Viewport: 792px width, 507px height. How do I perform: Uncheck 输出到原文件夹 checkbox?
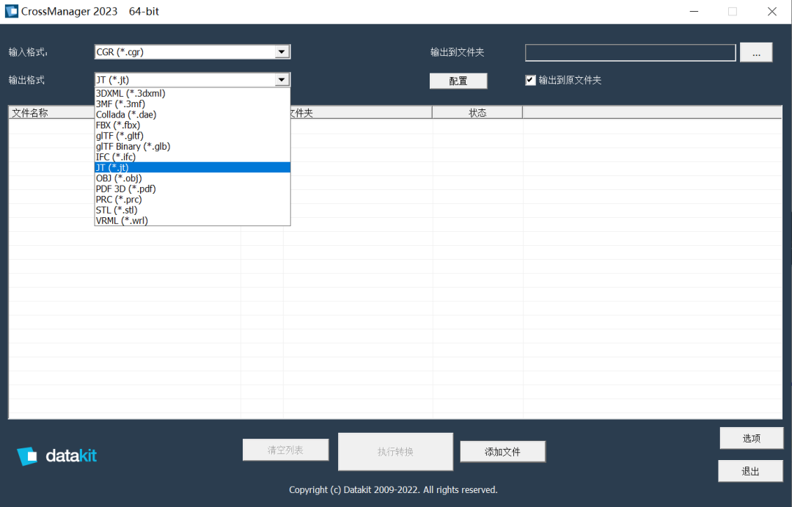(530, 80)
